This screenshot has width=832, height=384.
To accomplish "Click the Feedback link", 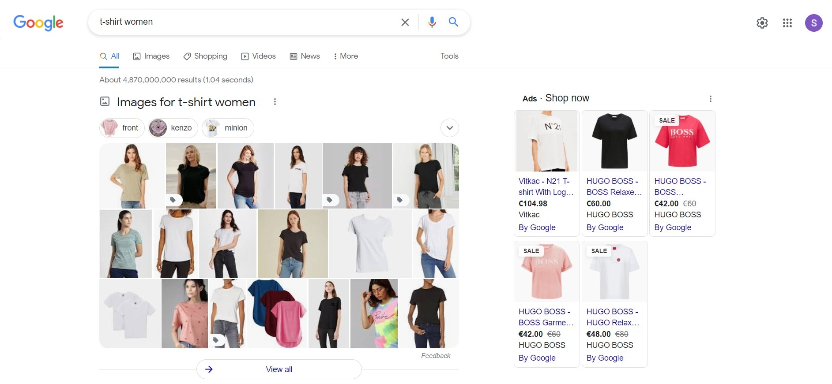I will click(436, 356).
